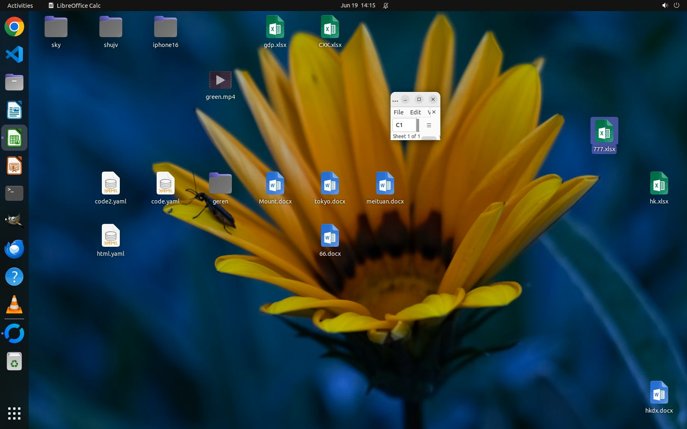
Task: Open the clock calendar in top bar
Action: [358, 5]
